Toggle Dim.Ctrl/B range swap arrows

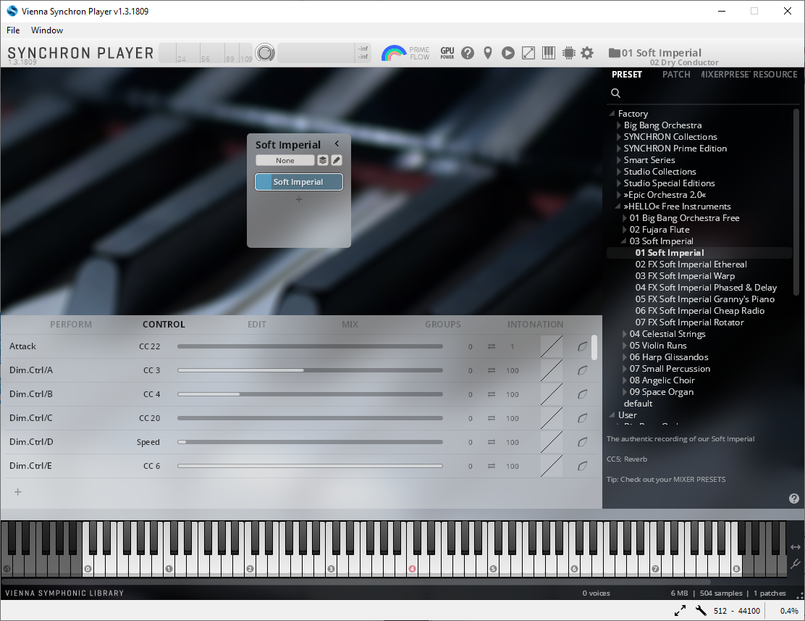click(x=492, y=394)
